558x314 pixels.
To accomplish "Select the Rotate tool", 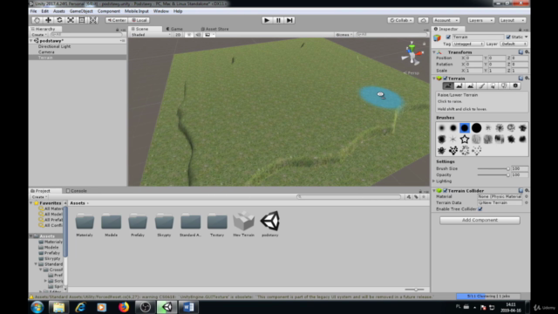I will pos(59,20).
